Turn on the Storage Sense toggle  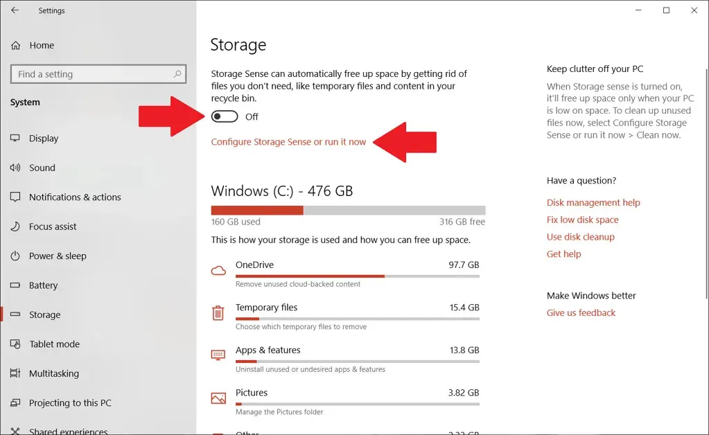point(225,116)
